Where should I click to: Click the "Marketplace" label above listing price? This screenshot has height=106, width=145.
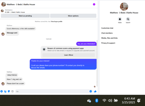tap(9, 10)
